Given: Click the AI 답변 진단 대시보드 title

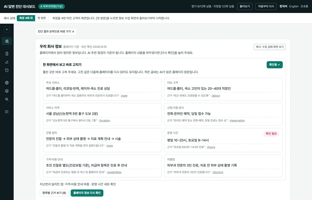Looking at the screenshot, I should click(x=19, y=7).
